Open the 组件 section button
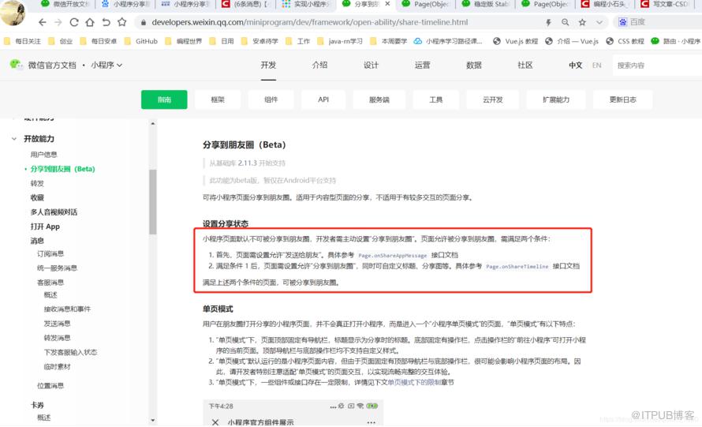702x427 pixels. coord(271,99)
